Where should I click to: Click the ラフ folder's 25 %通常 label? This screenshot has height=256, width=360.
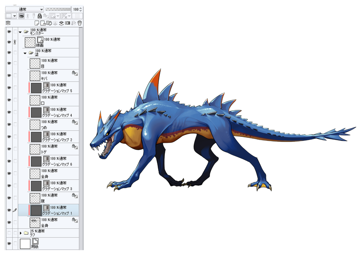click(37, 231)
